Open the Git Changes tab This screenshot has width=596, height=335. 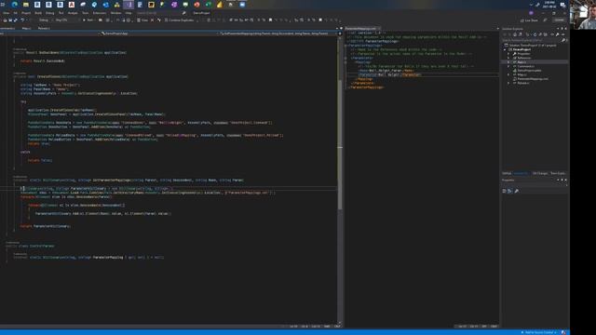540,174
